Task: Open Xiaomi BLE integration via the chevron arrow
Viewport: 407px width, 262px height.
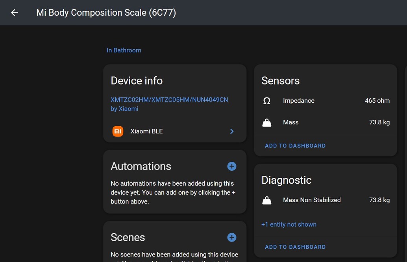Action: (x=232, y=131)
